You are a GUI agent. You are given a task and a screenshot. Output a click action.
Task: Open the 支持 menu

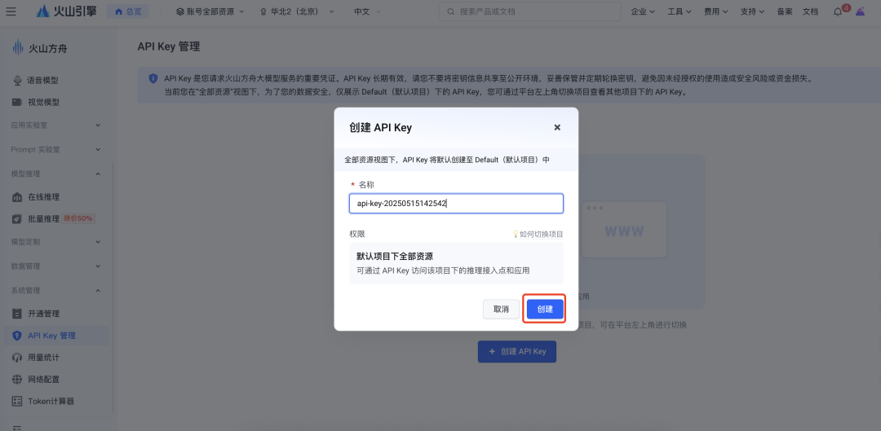click(752, 11)
